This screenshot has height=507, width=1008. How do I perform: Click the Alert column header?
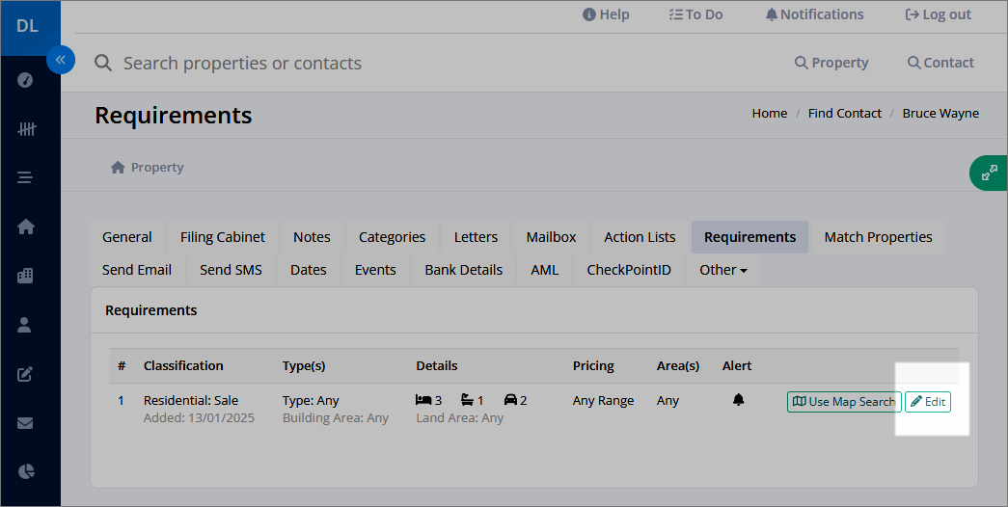click(737, 365)
